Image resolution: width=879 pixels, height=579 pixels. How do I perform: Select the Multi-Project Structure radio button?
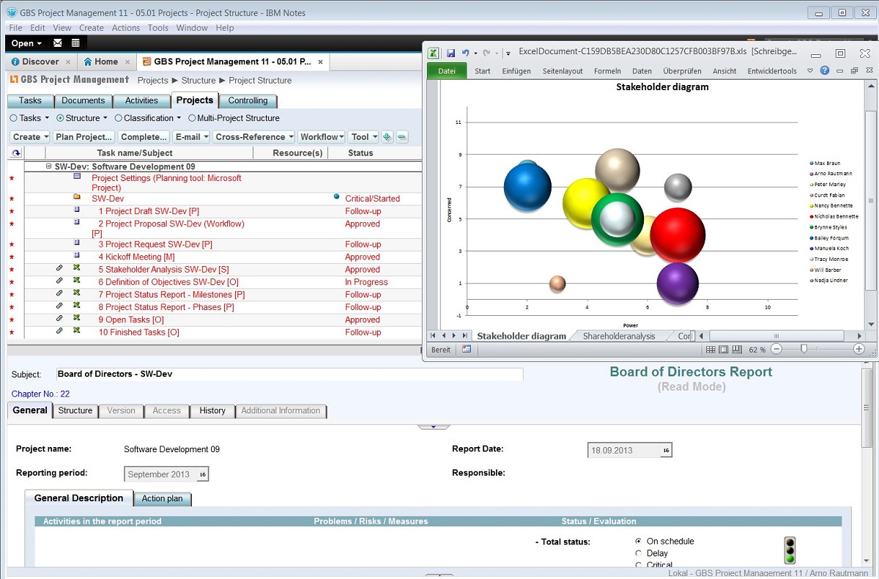[192, 118]
